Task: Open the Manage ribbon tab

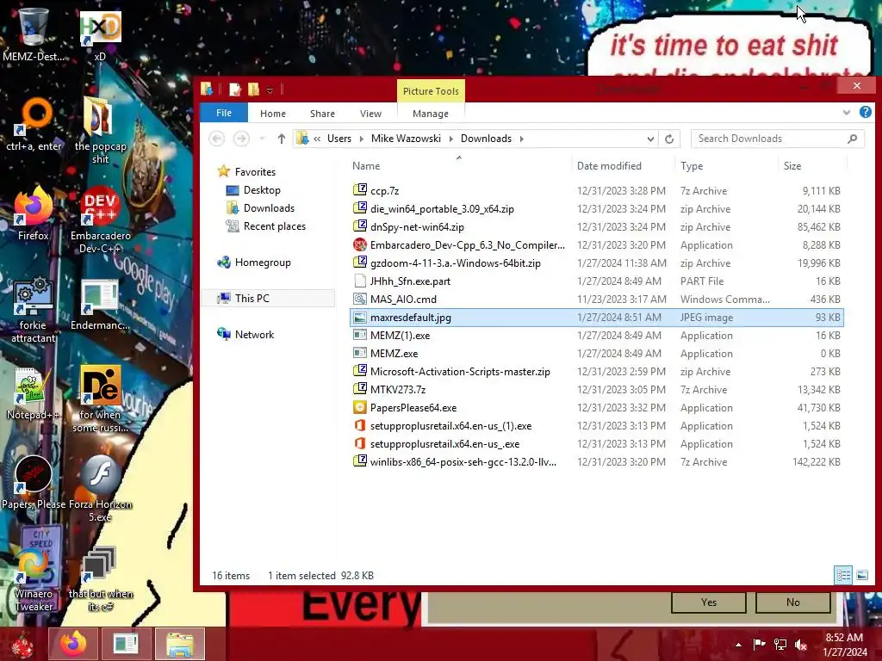Action: 431,114
